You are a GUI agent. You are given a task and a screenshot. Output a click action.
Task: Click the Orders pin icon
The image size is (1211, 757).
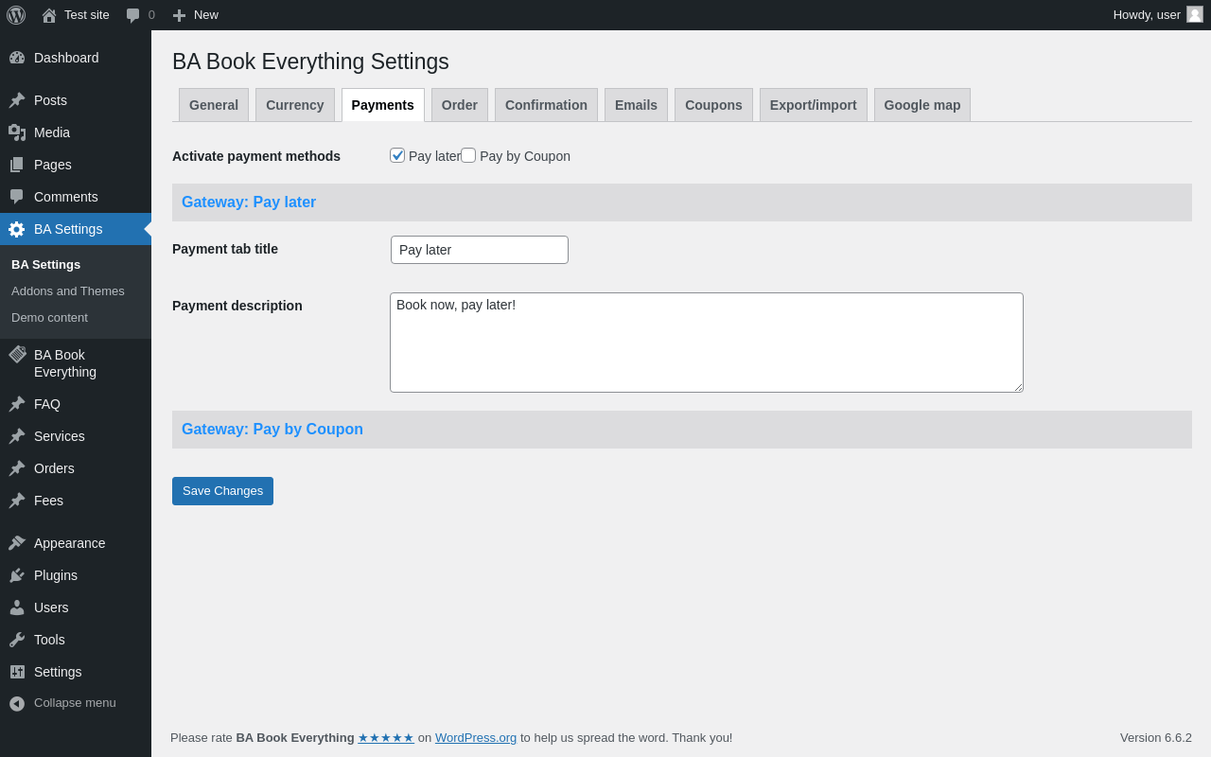pyautogui.click(x=17, y=468)
